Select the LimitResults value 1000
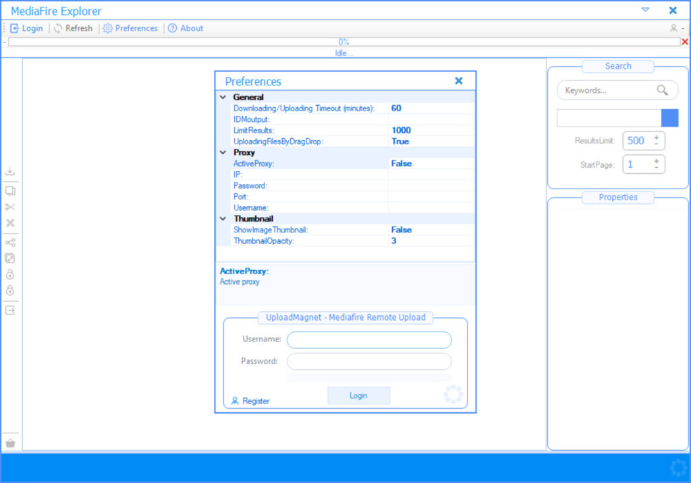 [401, 130]
